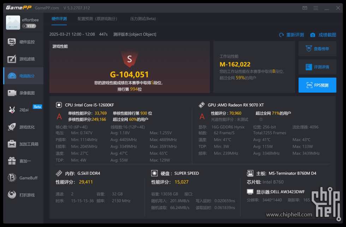Click 成绩截图 to capture the score

click(323, 35)
